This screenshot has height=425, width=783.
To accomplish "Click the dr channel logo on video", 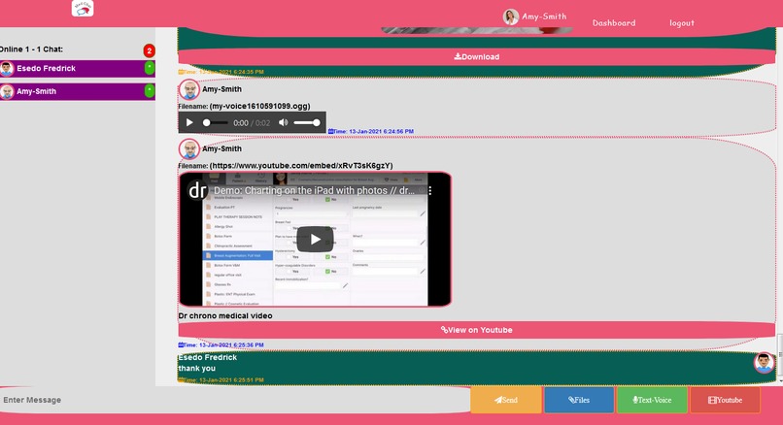I will pyautogui.click(x=198, y=190).
